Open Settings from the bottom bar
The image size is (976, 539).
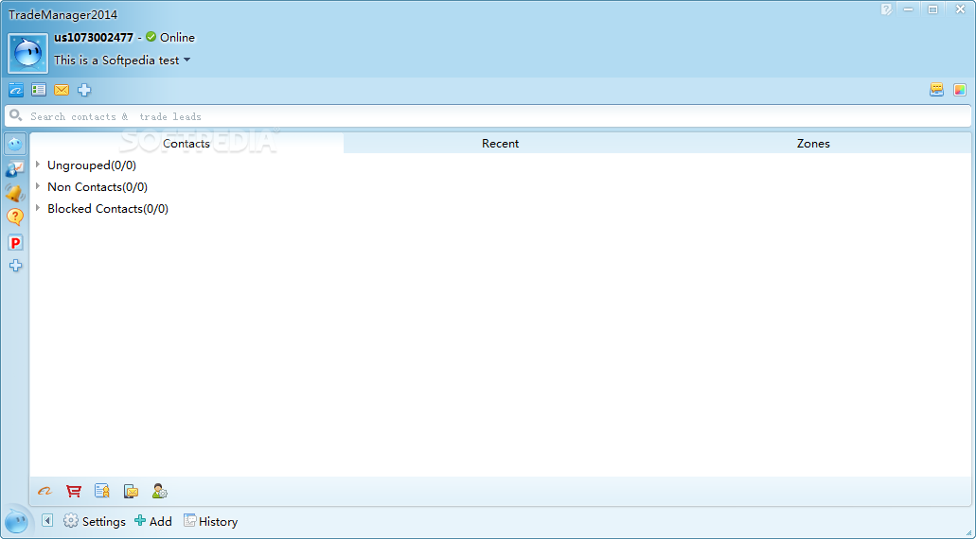[x=95, y=521]
